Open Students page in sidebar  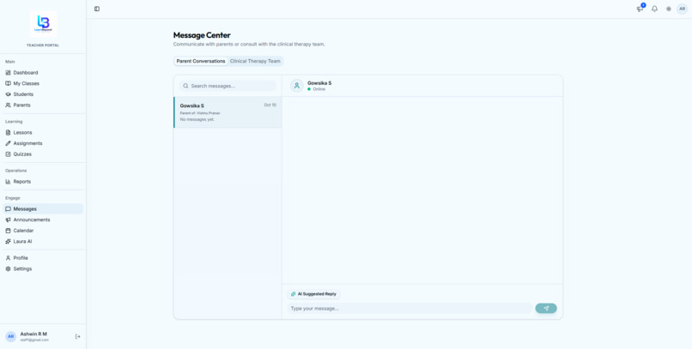43,94
